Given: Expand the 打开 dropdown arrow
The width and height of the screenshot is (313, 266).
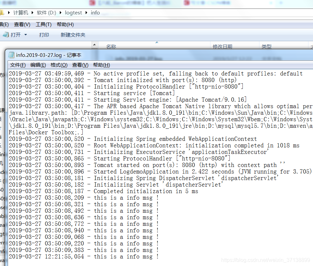Looking at the screenshot, I should [x=25, y=35].
